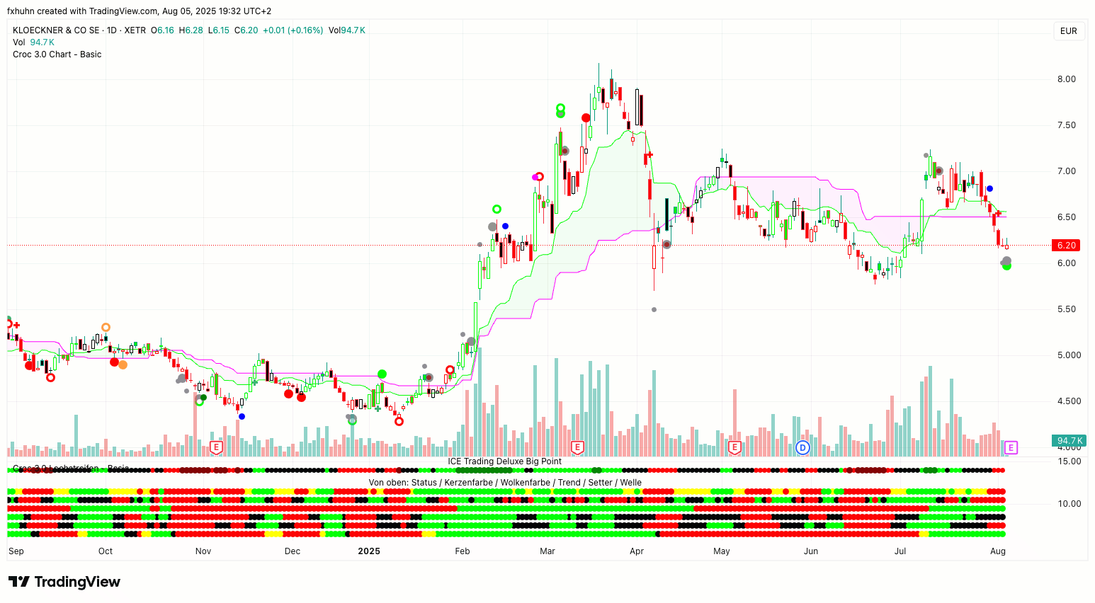Click the solid green circle signal in August

1006,266
